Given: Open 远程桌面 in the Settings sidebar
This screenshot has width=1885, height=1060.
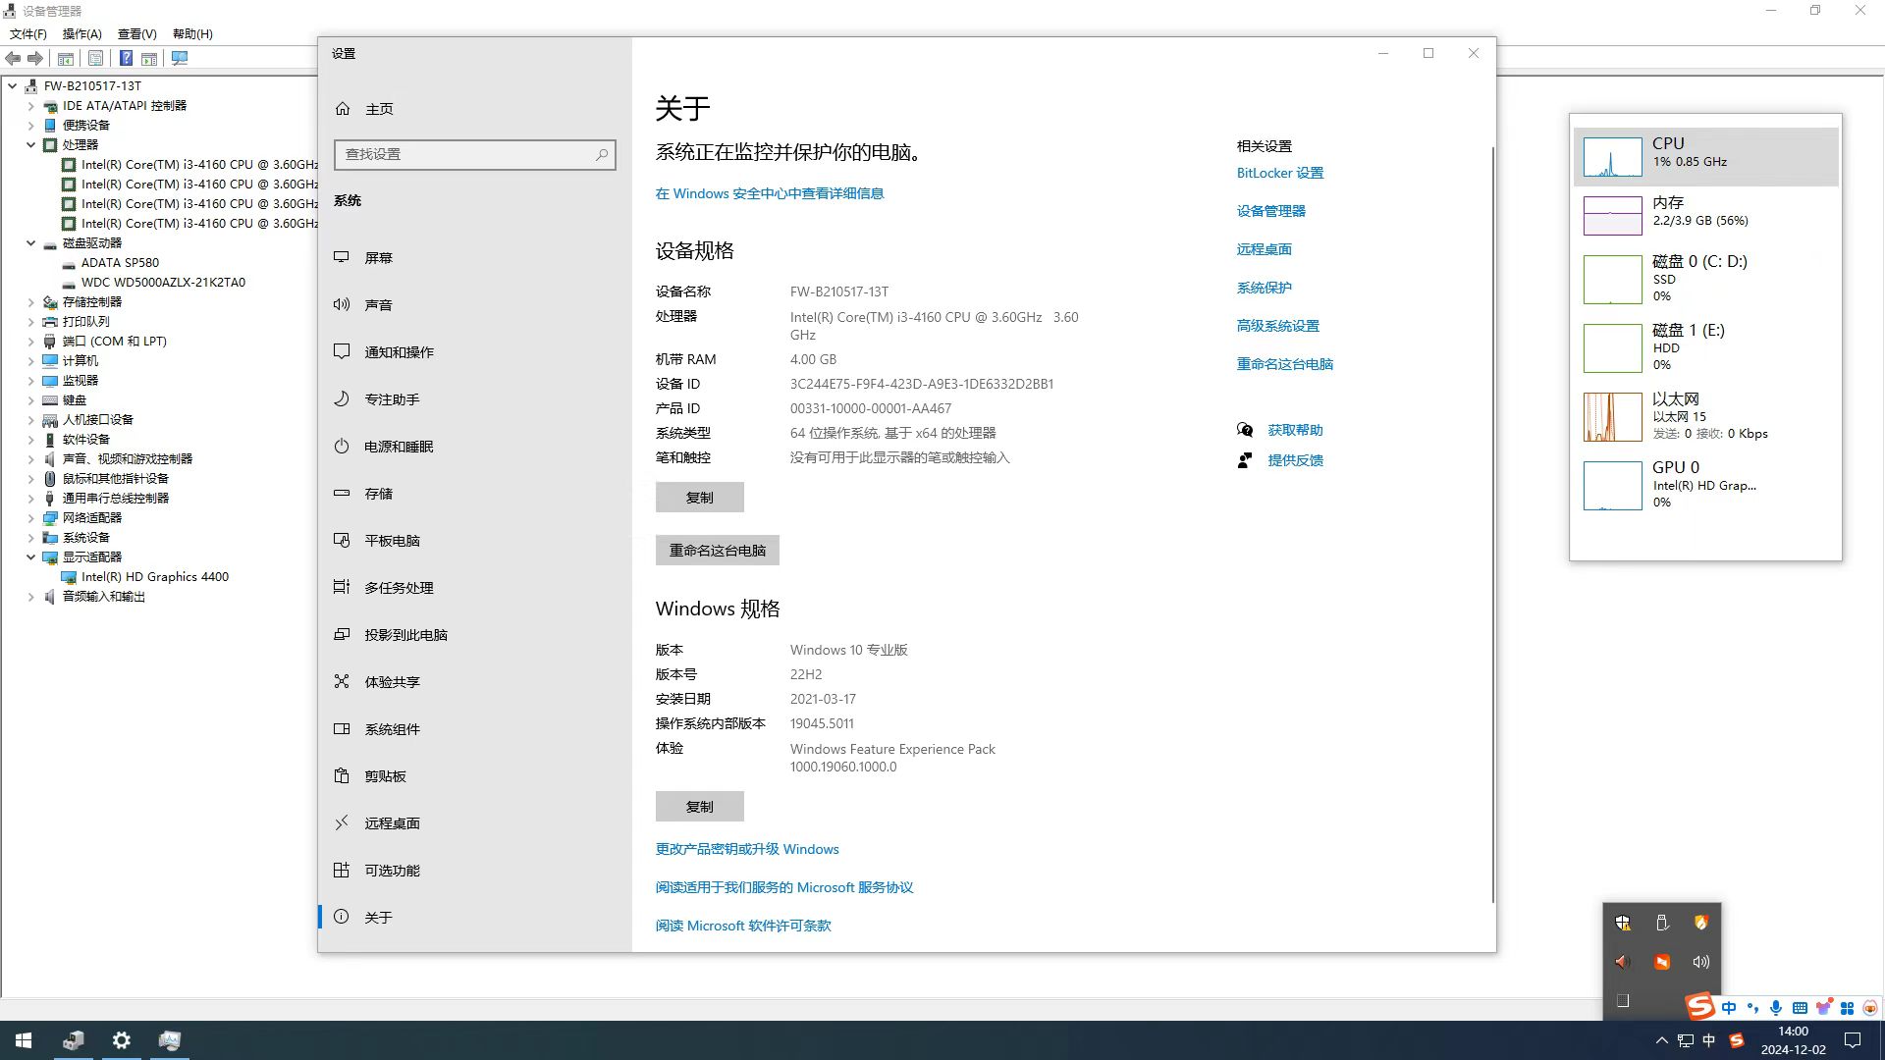Looking at the screenshot, I should 475,823.
